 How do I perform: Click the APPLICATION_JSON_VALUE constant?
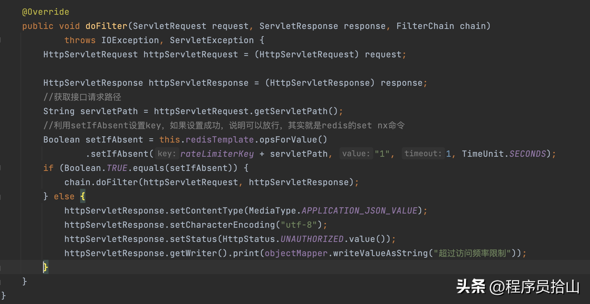359,210
